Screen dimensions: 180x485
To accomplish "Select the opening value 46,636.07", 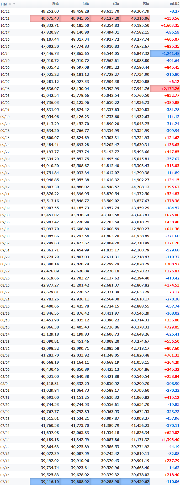I will point(50,89).
